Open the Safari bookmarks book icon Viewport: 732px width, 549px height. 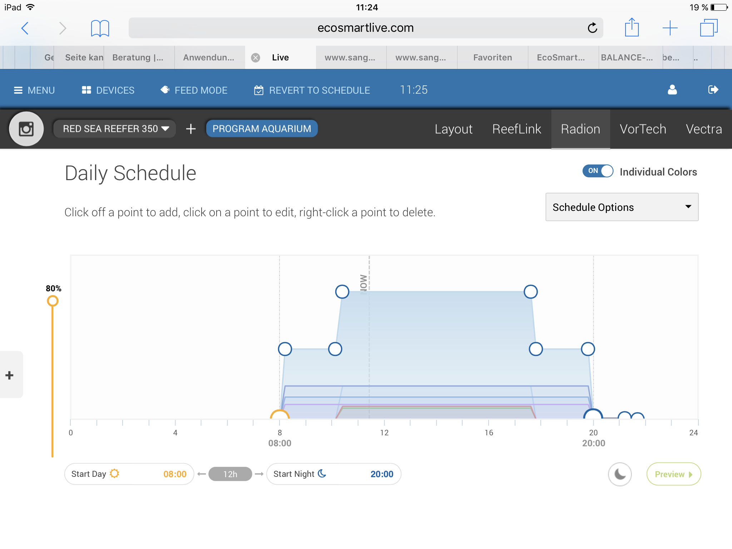[x=100, y=28]
